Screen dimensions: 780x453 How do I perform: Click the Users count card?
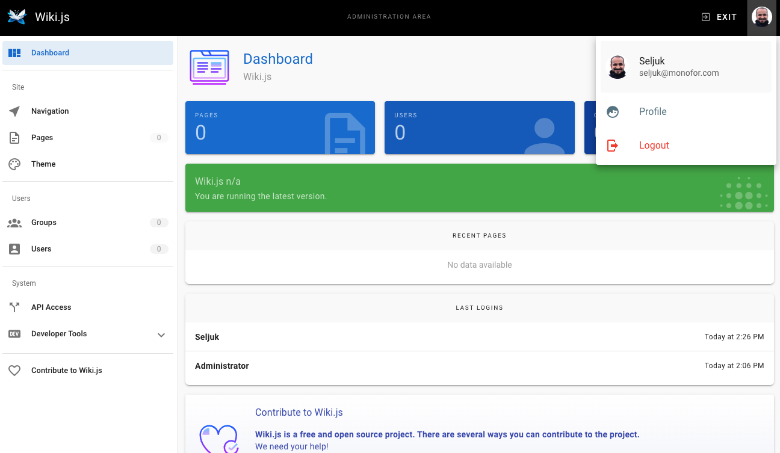click(x=479, y=128)
